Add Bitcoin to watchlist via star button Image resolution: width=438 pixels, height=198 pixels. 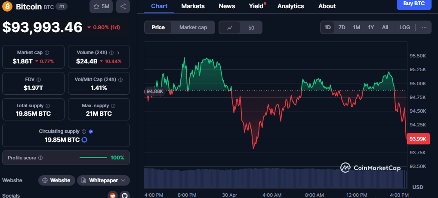coord(101,6)
